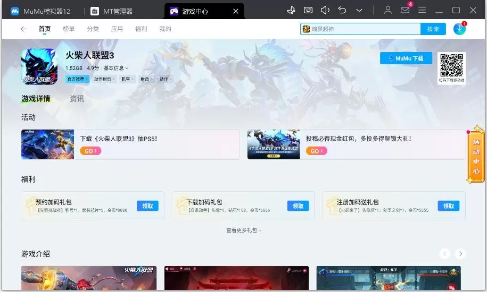Click the 机甲 tag

[128, 79]
